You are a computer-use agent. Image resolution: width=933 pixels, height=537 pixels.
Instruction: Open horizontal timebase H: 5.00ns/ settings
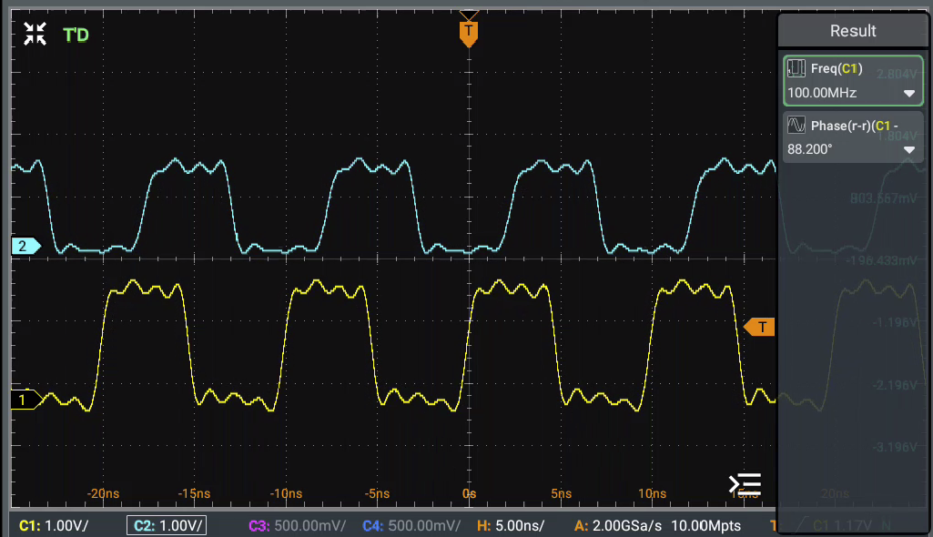(512, 526)
